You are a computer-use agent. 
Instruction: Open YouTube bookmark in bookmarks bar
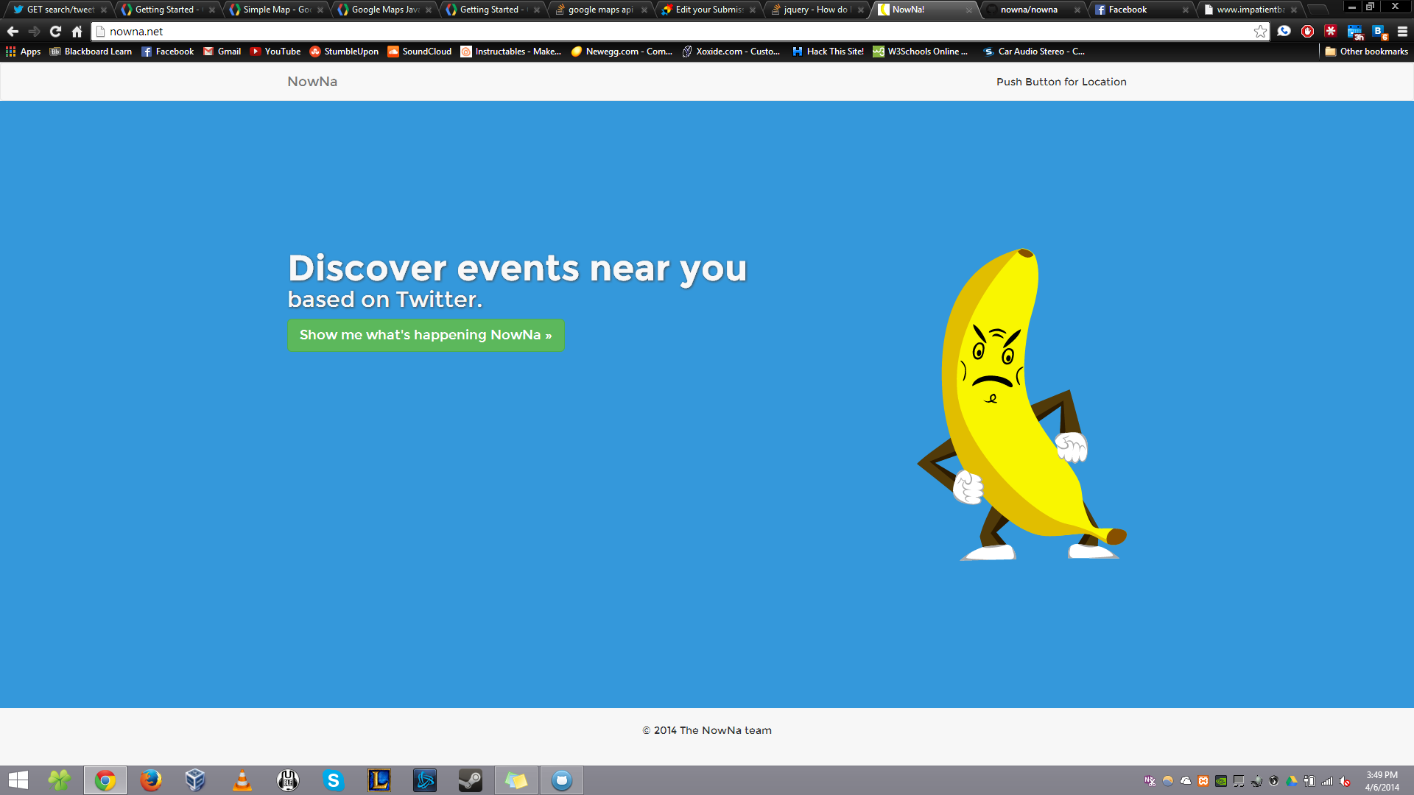click(x=275, y=52)
